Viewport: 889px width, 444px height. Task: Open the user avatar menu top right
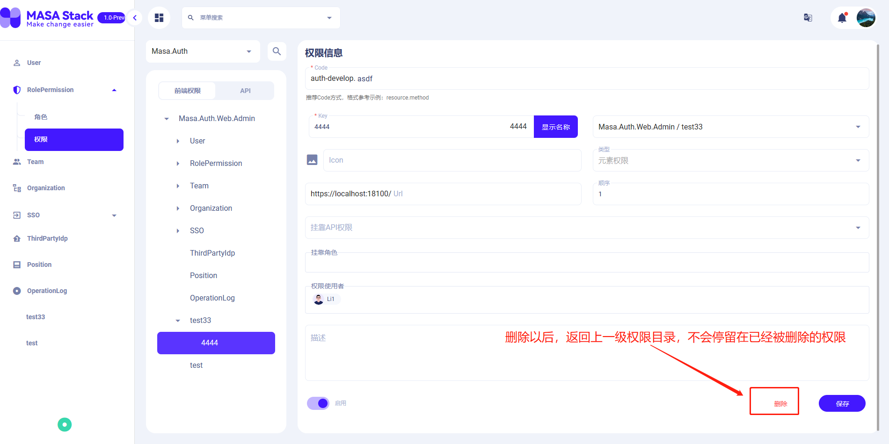click(x=867, y=17)
